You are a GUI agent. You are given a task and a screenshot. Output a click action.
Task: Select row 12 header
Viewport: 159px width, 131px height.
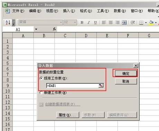point(8,102)
